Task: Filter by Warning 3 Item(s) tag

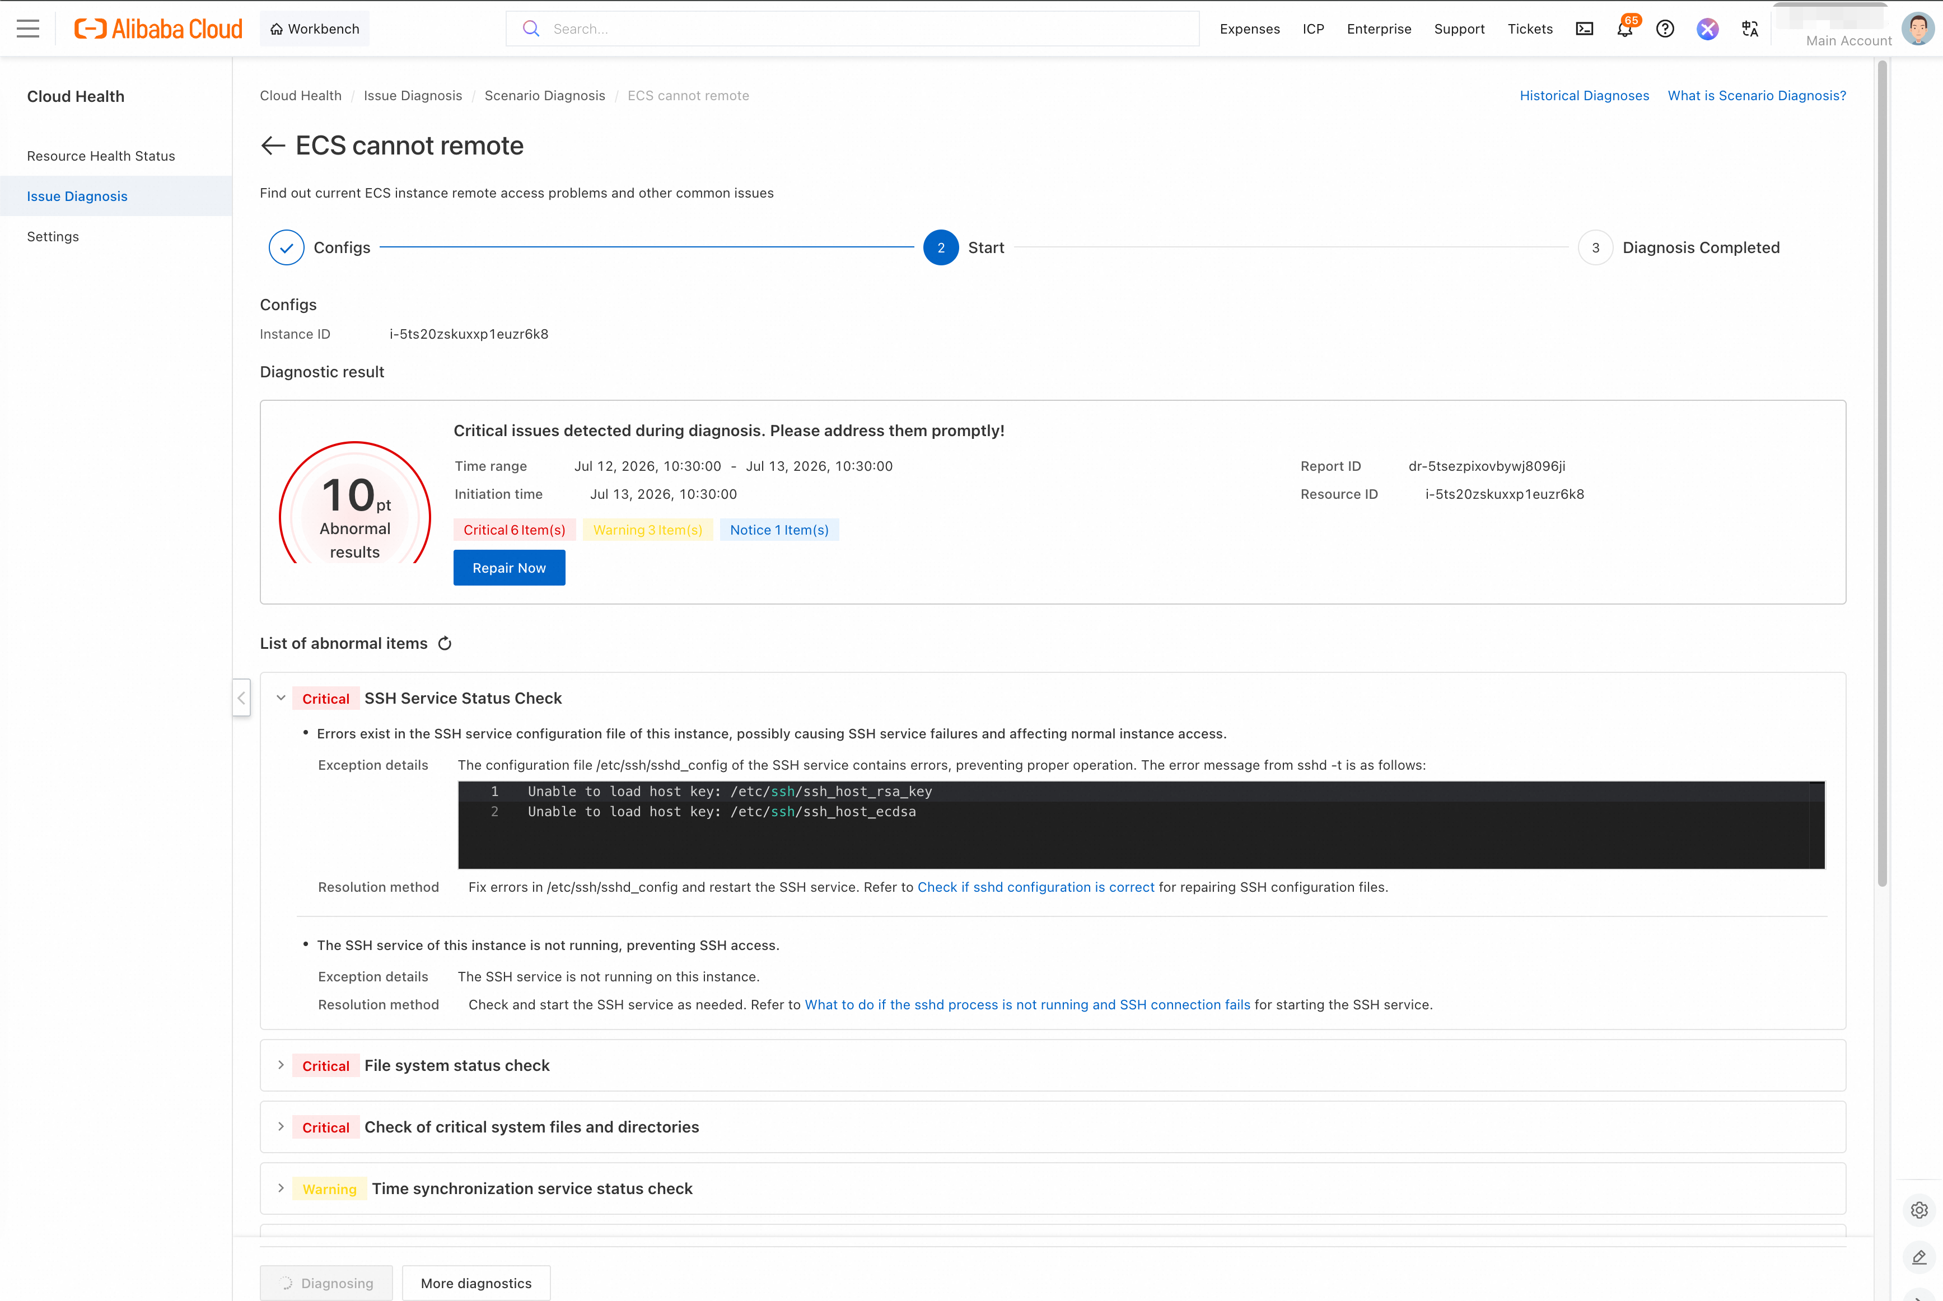Action: click(647, 530)
